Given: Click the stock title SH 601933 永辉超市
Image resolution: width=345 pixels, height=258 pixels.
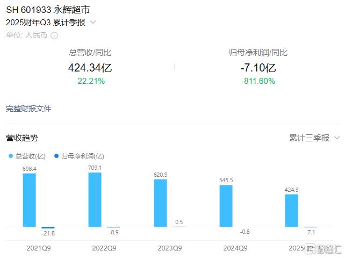Looking at the screenshot, I should [x=48, y=10].
